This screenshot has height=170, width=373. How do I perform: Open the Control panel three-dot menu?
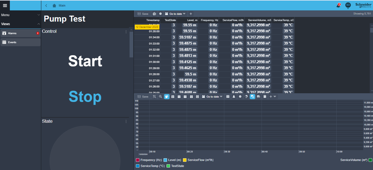(126, 32)
